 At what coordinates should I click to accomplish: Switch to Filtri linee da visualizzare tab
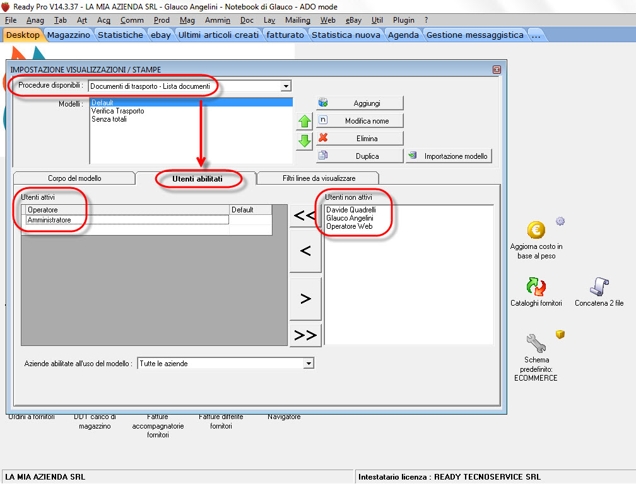(319, 178)
